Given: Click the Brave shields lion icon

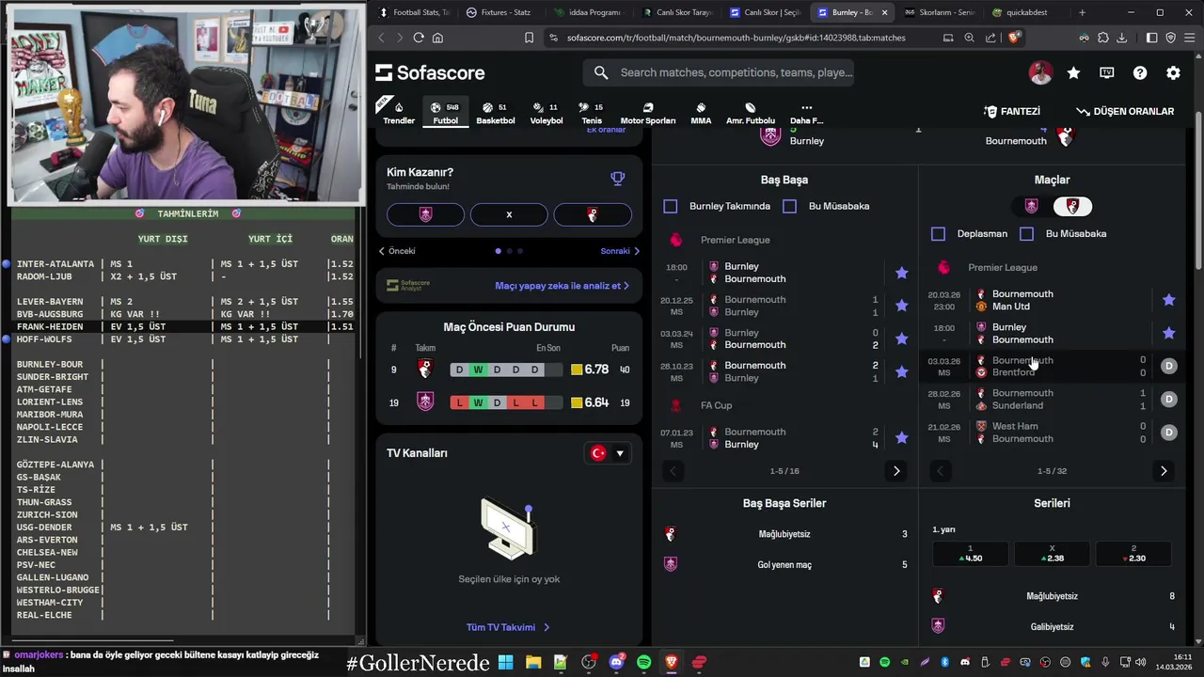Looking at the screenshot, I should (1014, 38).
